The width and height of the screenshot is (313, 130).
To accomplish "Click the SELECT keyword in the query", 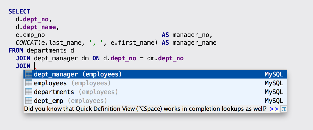I will [19, 11].
